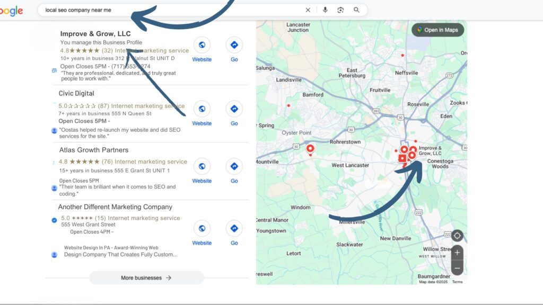Click the verified badge beside Another Different Marketing Company rating
Screen dimensions: 543x305
[55, 220]
